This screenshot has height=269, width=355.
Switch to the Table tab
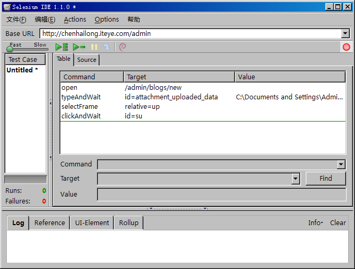pos(63,59)
